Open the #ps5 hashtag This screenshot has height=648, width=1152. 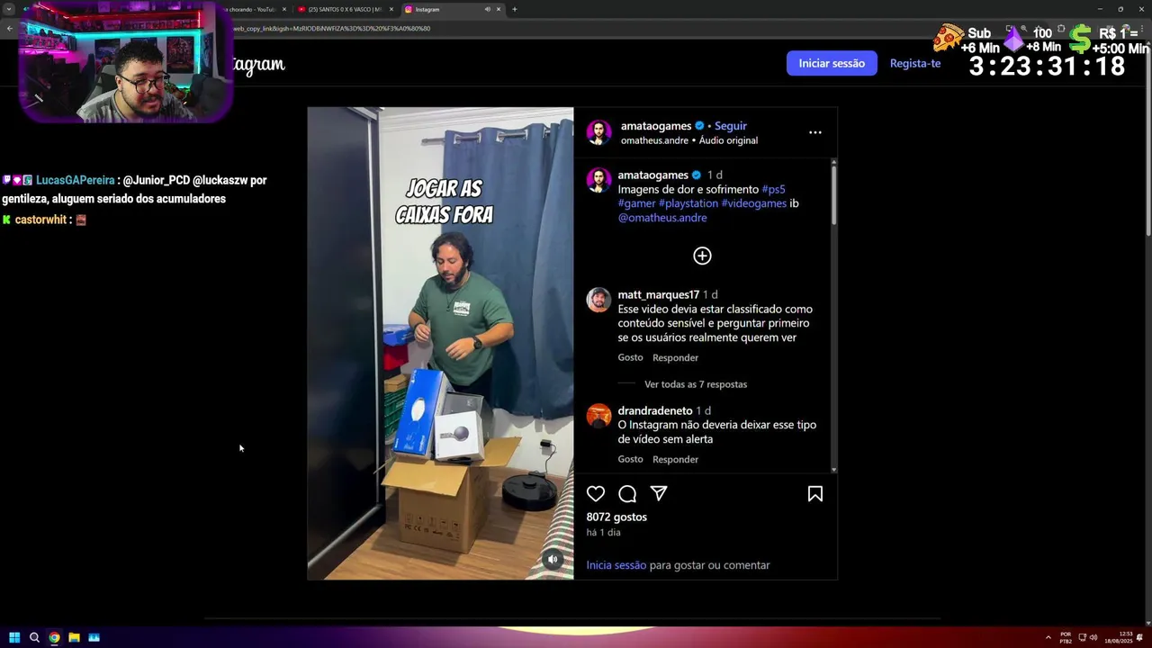(773, 189)
